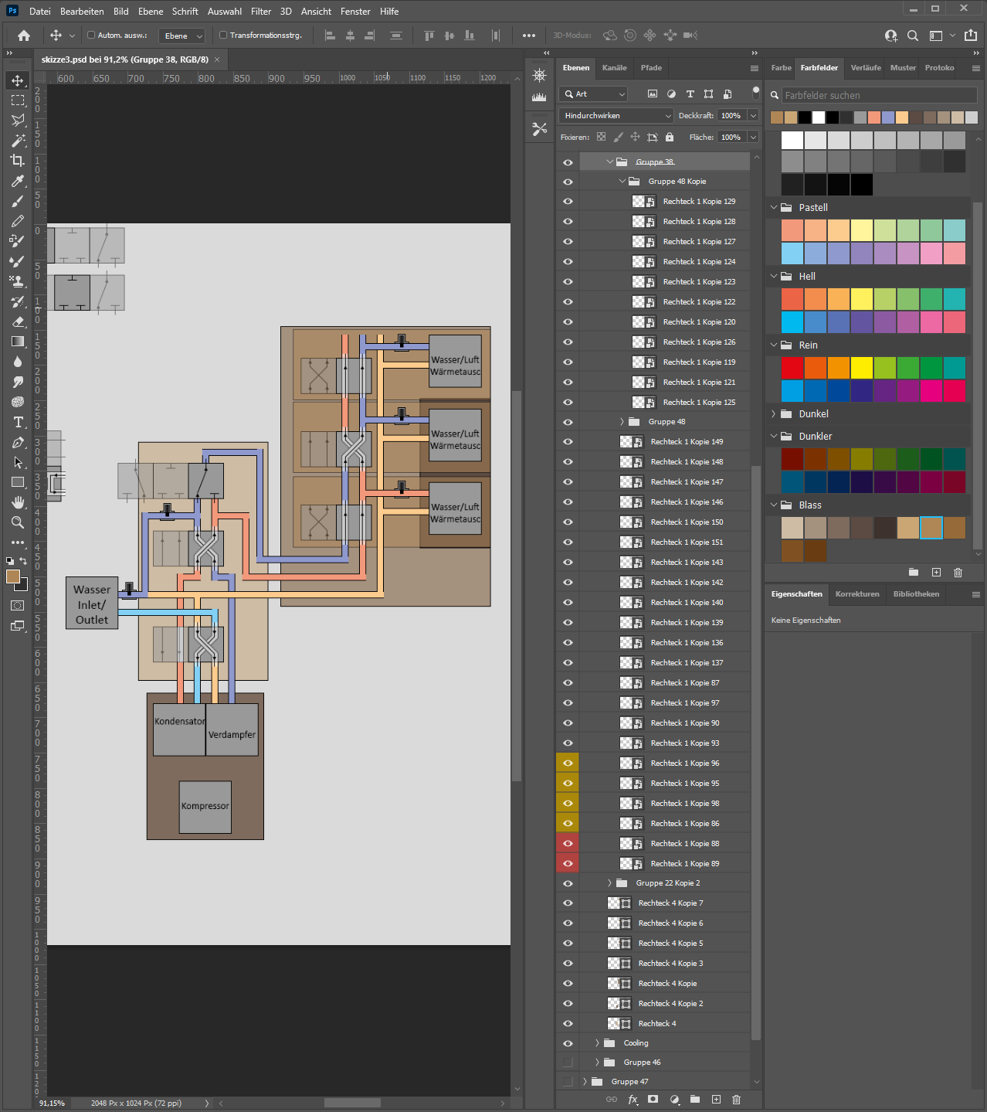This screenshot has width=987, height=1112.
Task: Collapse the Gruppe 38 layer group
Action: (609, 162)
